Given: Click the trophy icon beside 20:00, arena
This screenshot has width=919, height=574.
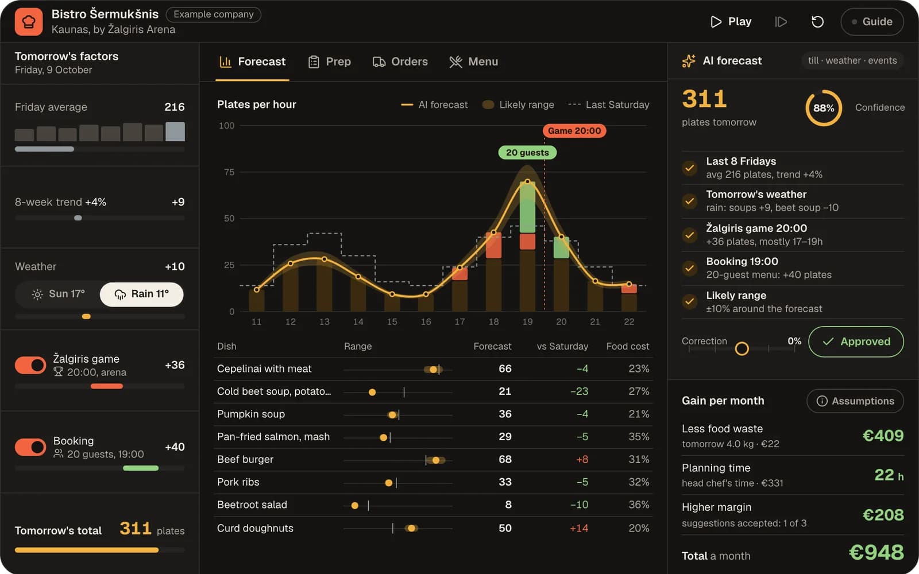Looking at the screenshot, I should pos(58,372).
